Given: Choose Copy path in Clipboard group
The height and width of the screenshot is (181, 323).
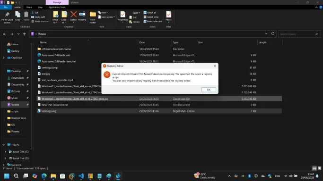Looking at the screenshot, I should point(38,17).
